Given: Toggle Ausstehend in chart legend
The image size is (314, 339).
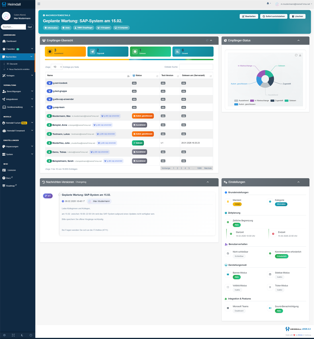Looking at the screenshot, I should click(242, 101).
